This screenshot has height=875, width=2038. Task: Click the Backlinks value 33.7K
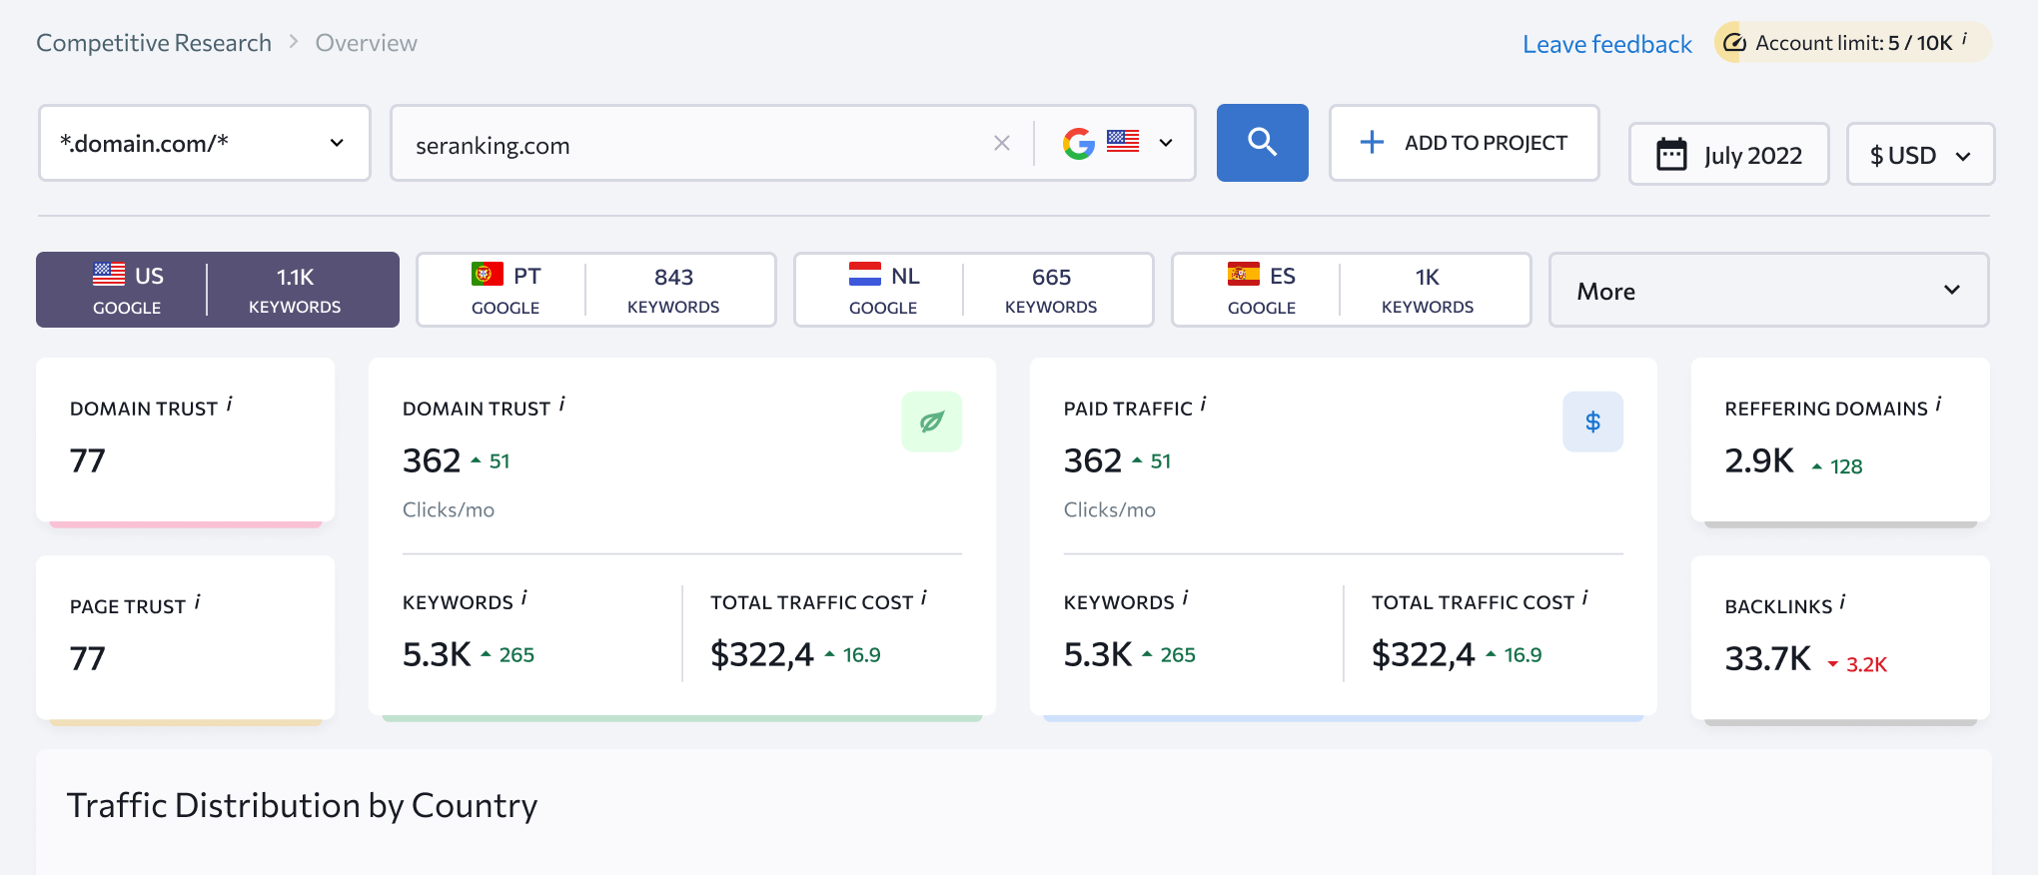tap(1767, 659)
